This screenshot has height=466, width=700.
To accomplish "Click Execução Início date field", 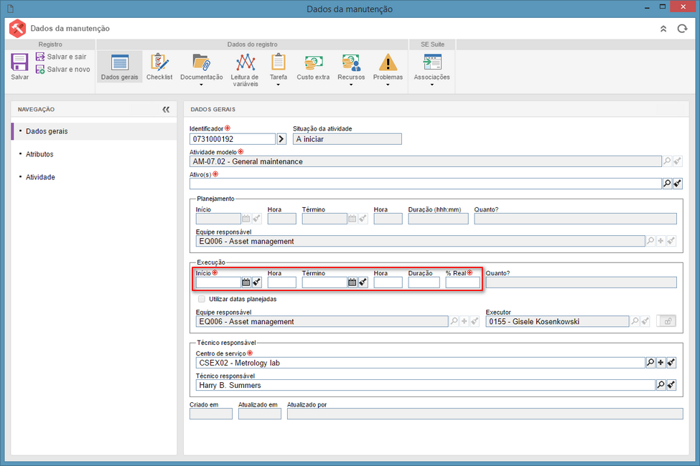I will click(218, 282).
